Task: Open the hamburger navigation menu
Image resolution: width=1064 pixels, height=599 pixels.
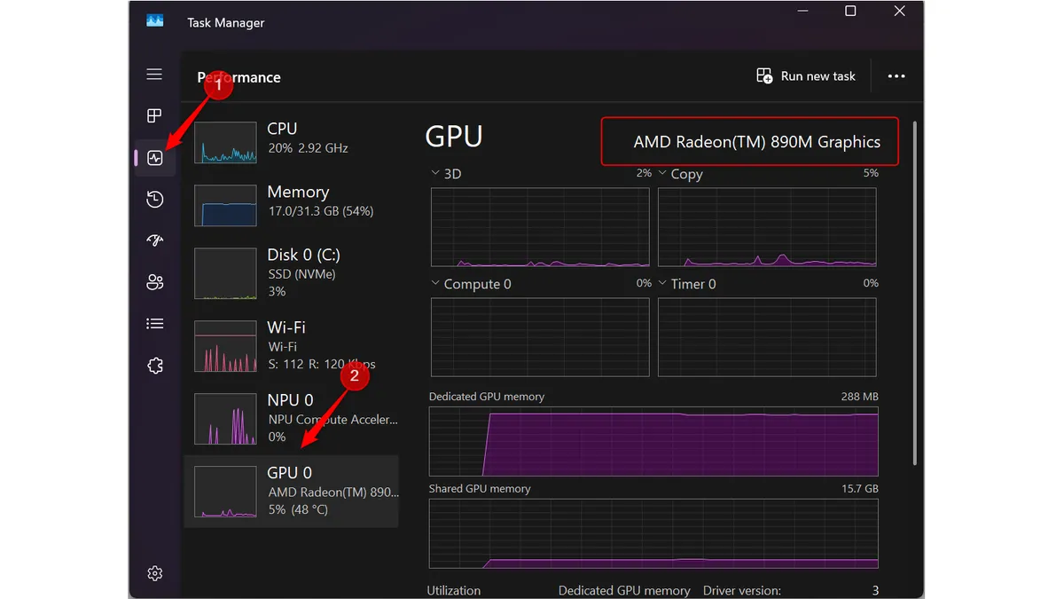Action: (x=154, y=75)
